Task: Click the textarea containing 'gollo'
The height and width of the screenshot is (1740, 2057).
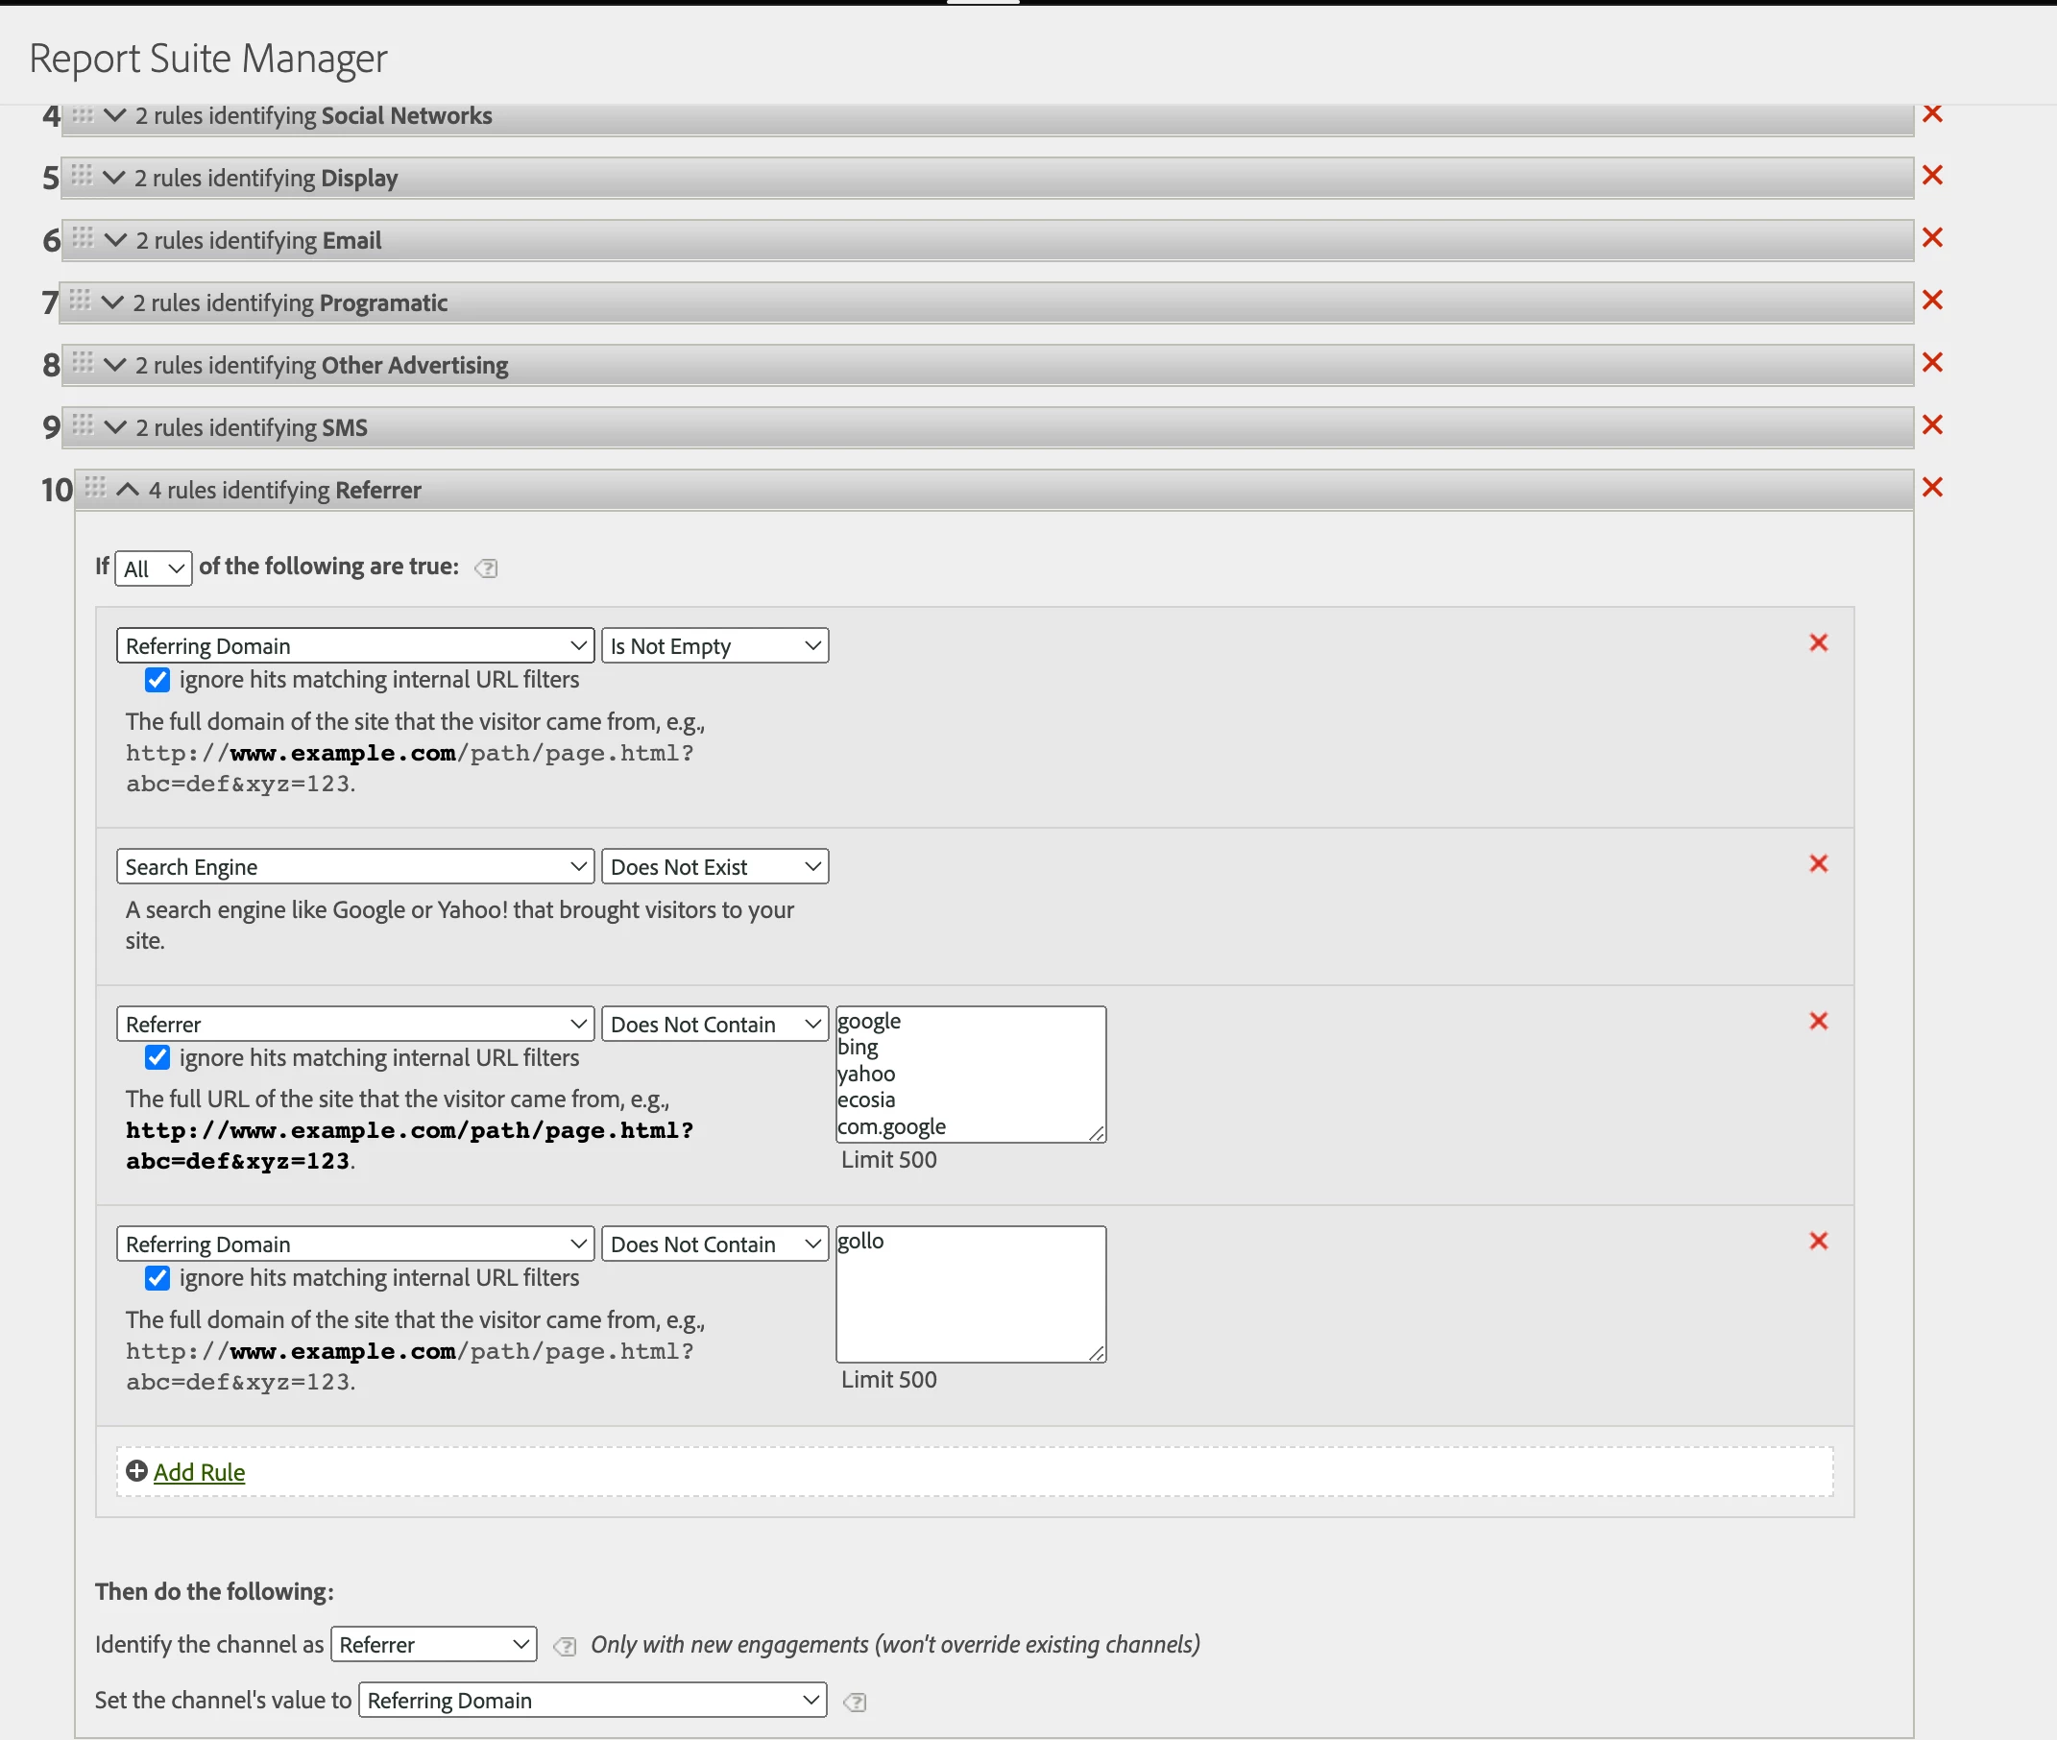Action: pyautogui.click(x=970, y=1294)
